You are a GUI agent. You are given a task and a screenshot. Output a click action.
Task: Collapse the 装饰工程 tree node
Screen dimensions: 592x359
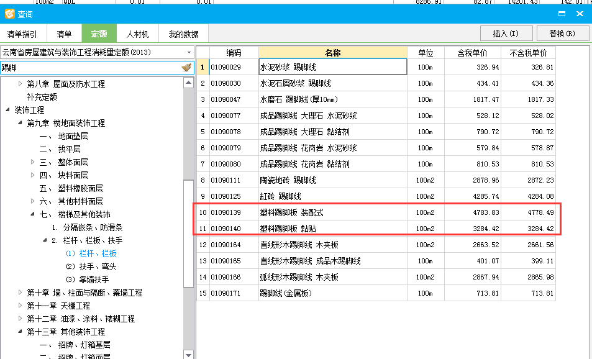tap(7, 110)
